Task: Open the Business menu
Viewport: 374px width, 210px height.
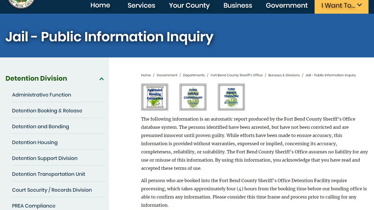Action: (238, 5)
